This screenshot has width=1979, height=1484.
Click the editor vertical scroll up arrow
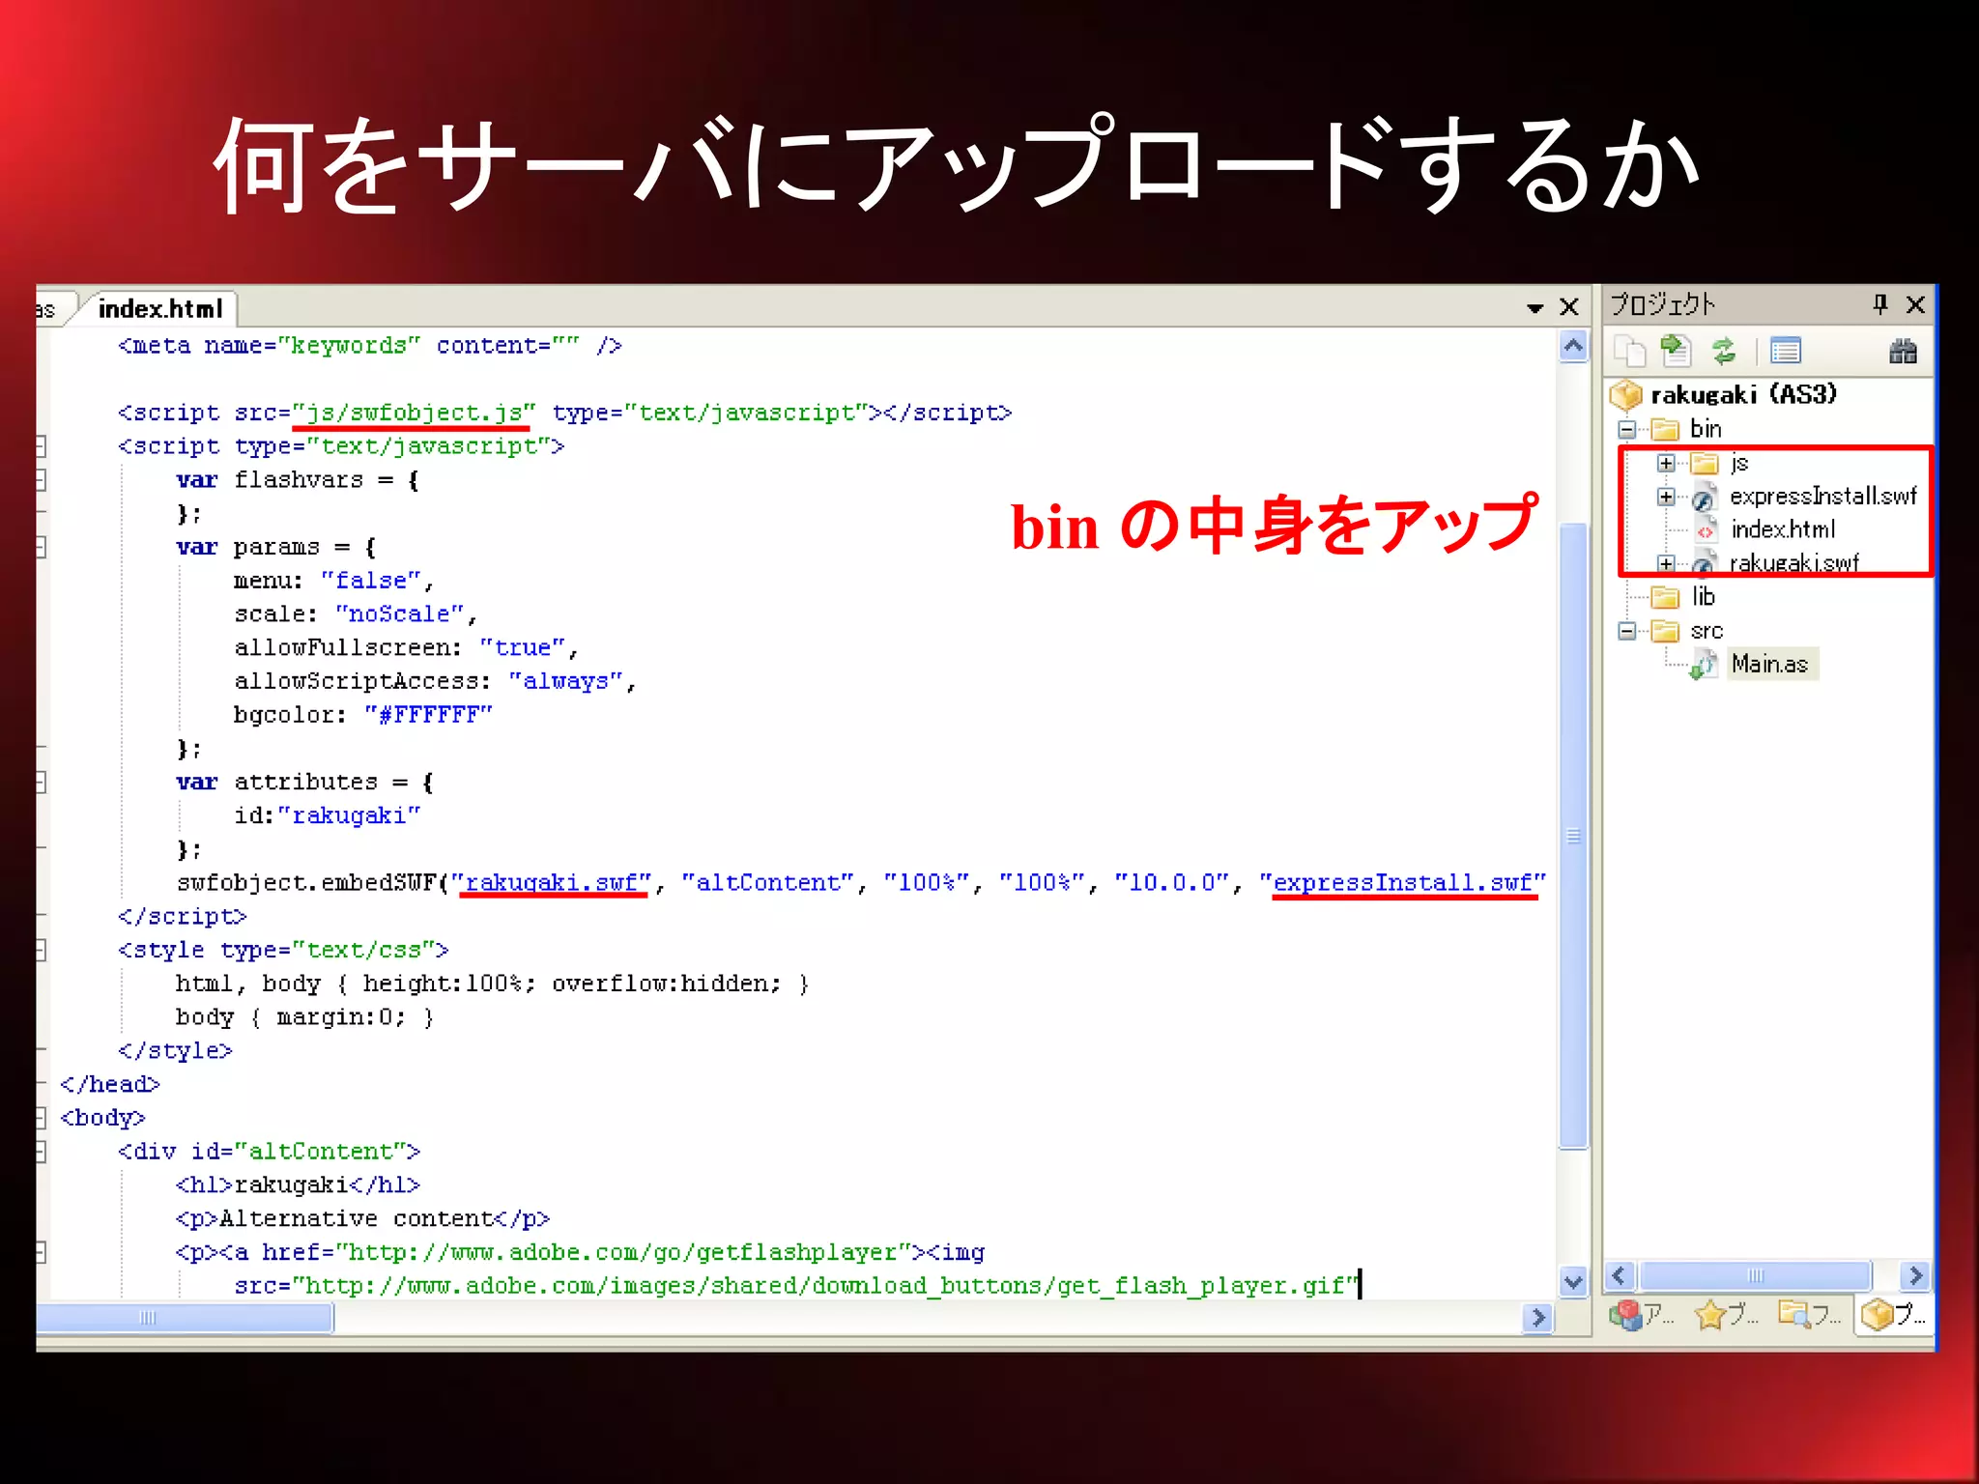coord(1574,346)
